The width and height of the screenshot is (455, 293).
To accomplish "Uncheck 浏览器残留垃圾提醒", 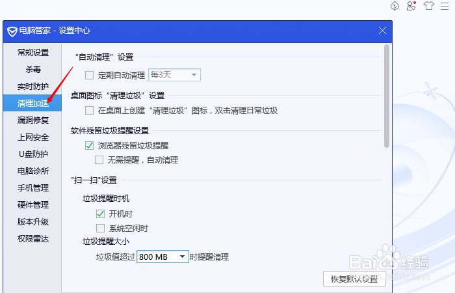I will [90, 145].
